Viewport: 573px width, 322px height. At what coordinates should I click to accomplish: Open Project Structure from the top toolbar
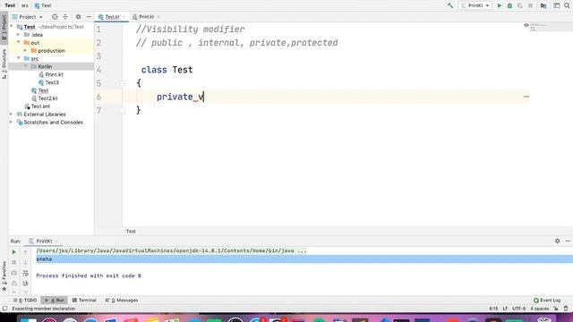point(543,5)
